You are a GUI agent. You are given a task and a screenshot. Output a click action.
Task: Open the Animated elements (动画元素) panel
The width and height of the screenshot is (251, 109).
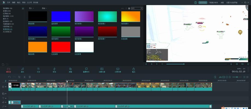point(102,70)
